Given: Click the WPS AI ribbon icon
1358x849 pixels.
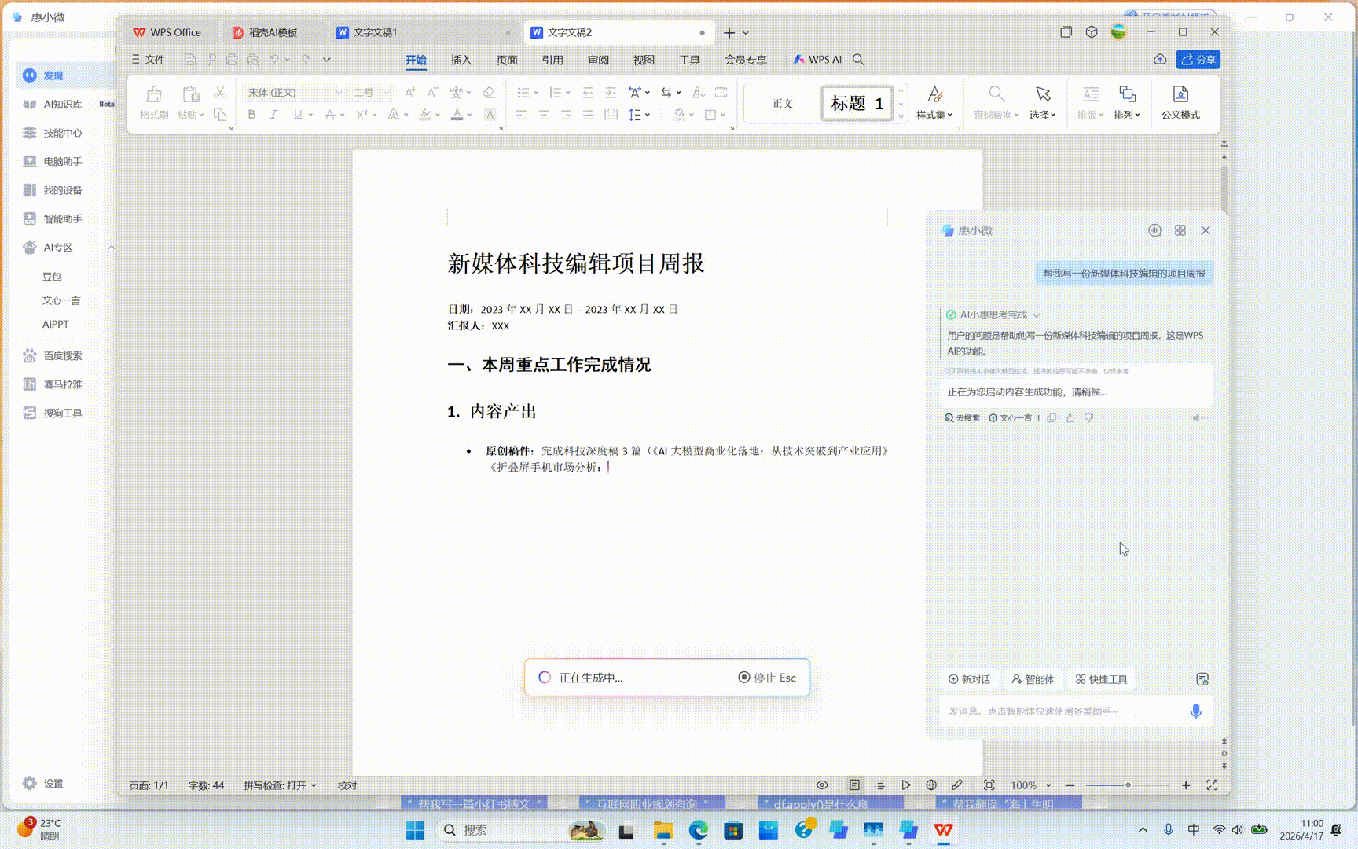Looking at the screenshot, I should point(817,60).
